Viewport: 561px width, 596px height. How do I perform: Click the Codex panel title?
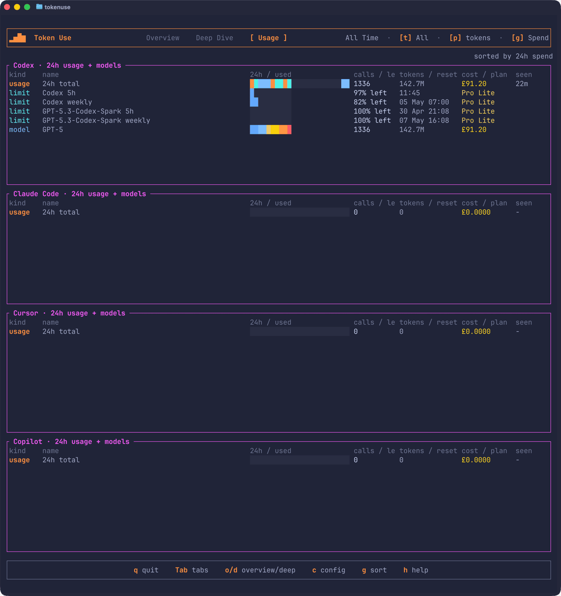pos(67,65)
